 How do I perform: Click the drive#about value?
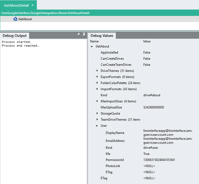click(x=152, y=95)
